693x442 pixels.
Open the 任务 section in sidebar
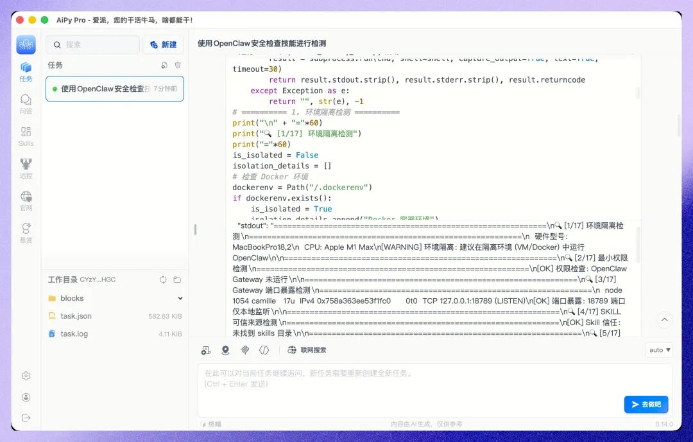(x=26, y=72)
